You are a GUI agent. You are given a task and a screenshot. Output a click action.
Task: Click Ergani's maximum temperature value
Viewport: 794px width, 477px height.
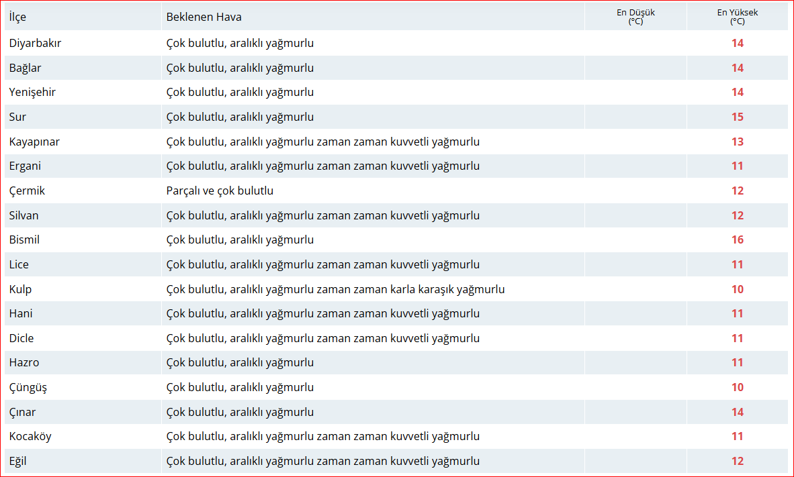(x=737, y=166)
